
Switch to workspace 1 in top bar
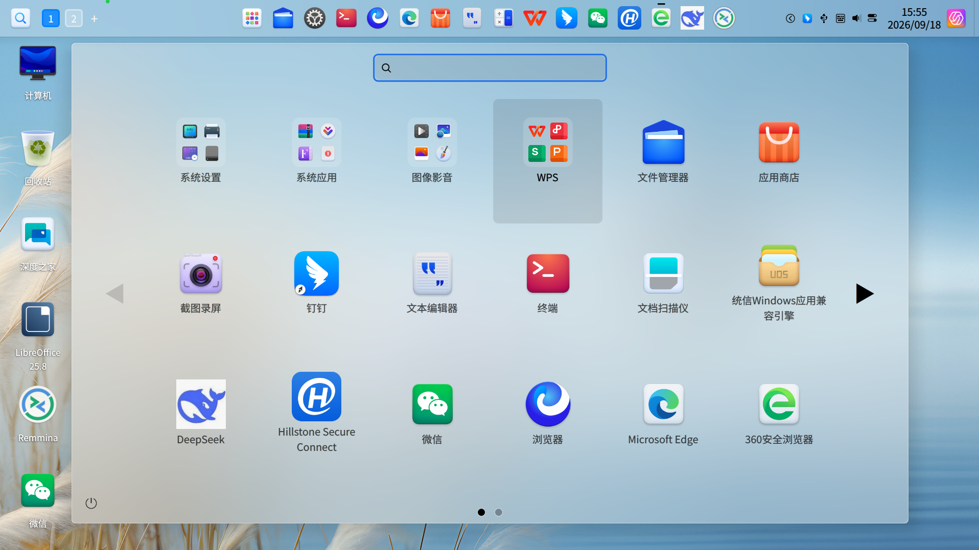click(51, 19)
